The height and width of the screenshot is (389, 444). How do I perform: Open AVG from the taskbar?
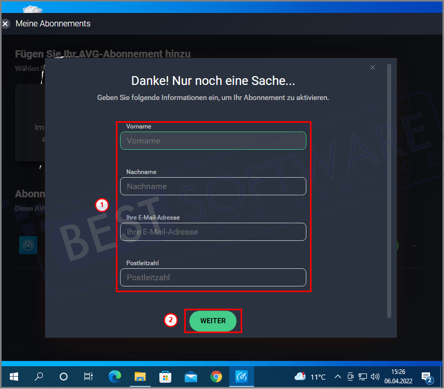click(241, 377)
